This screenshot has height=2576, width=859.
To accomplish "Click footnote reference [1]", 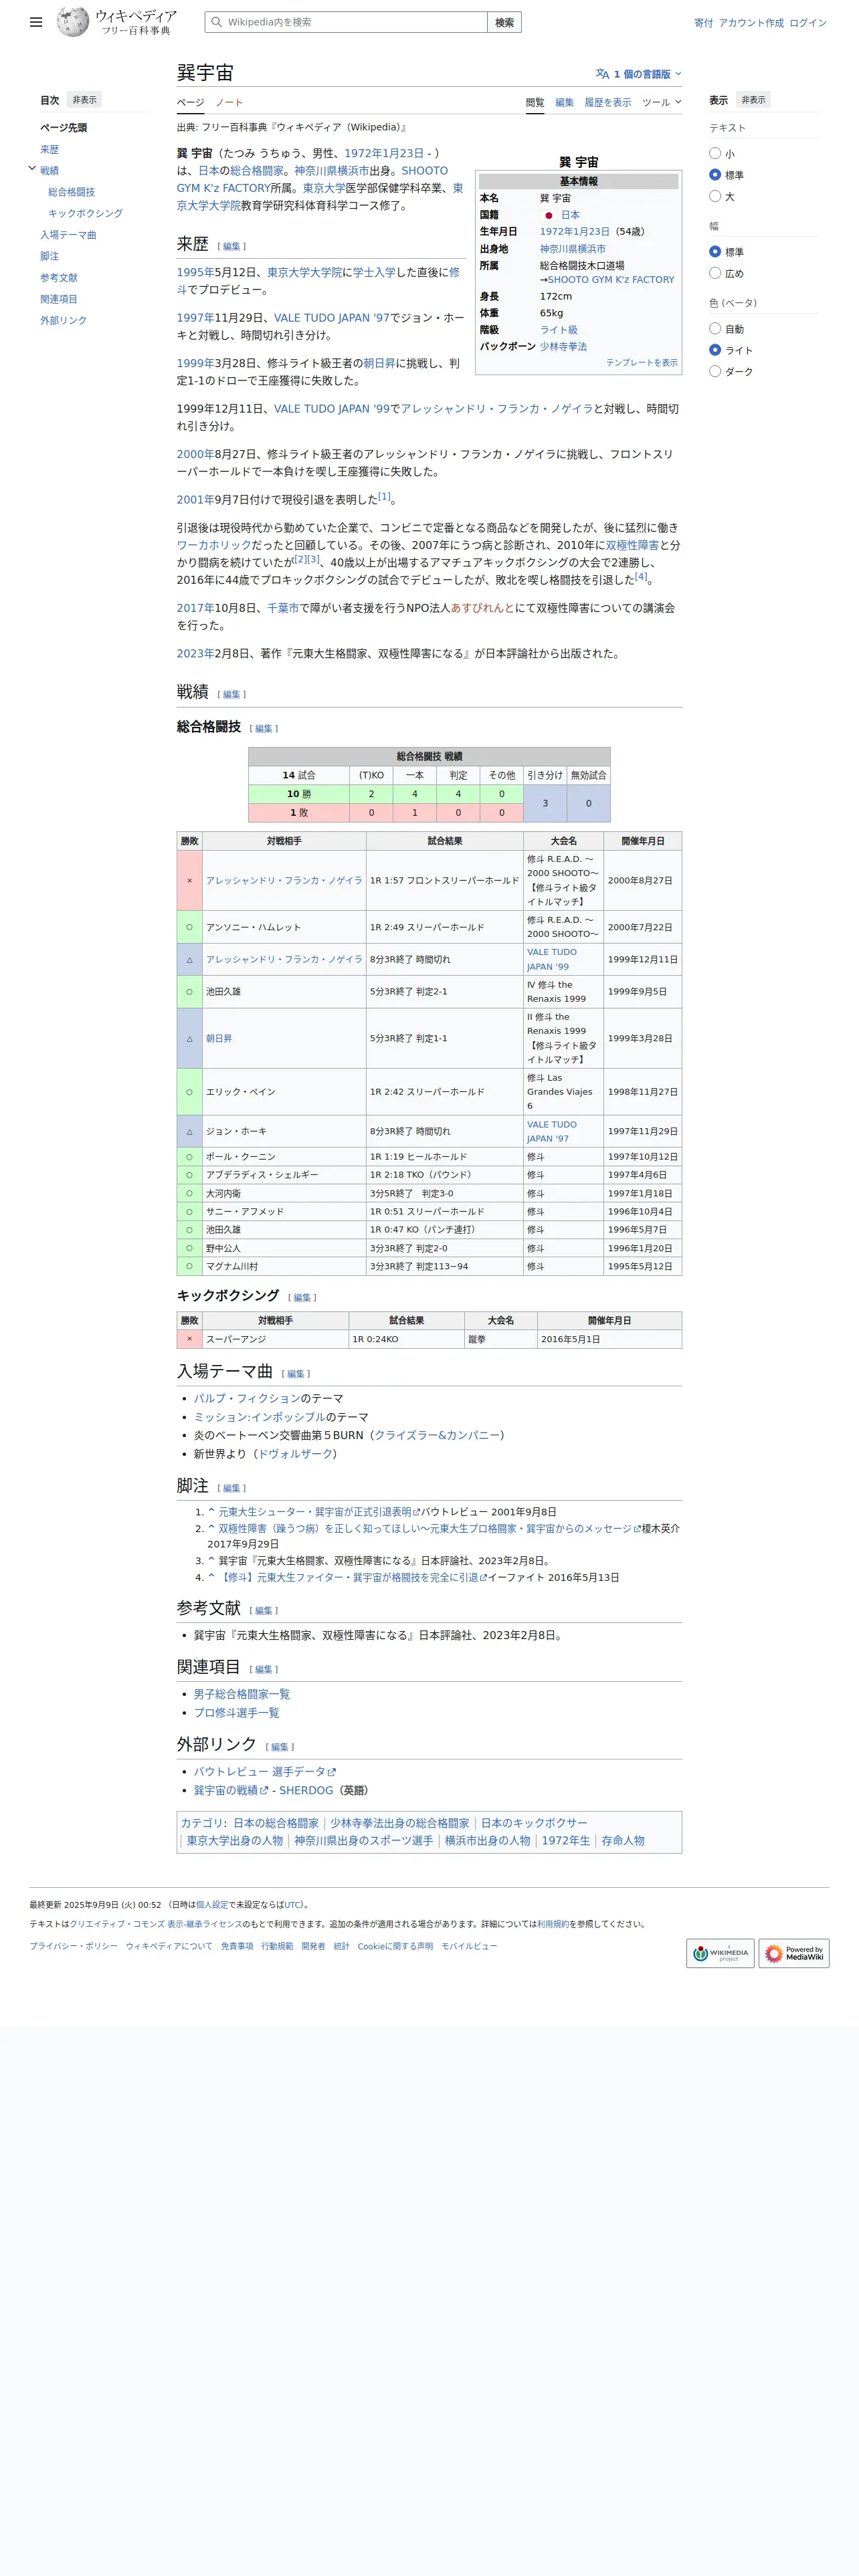I will click(x=385, y=496).
